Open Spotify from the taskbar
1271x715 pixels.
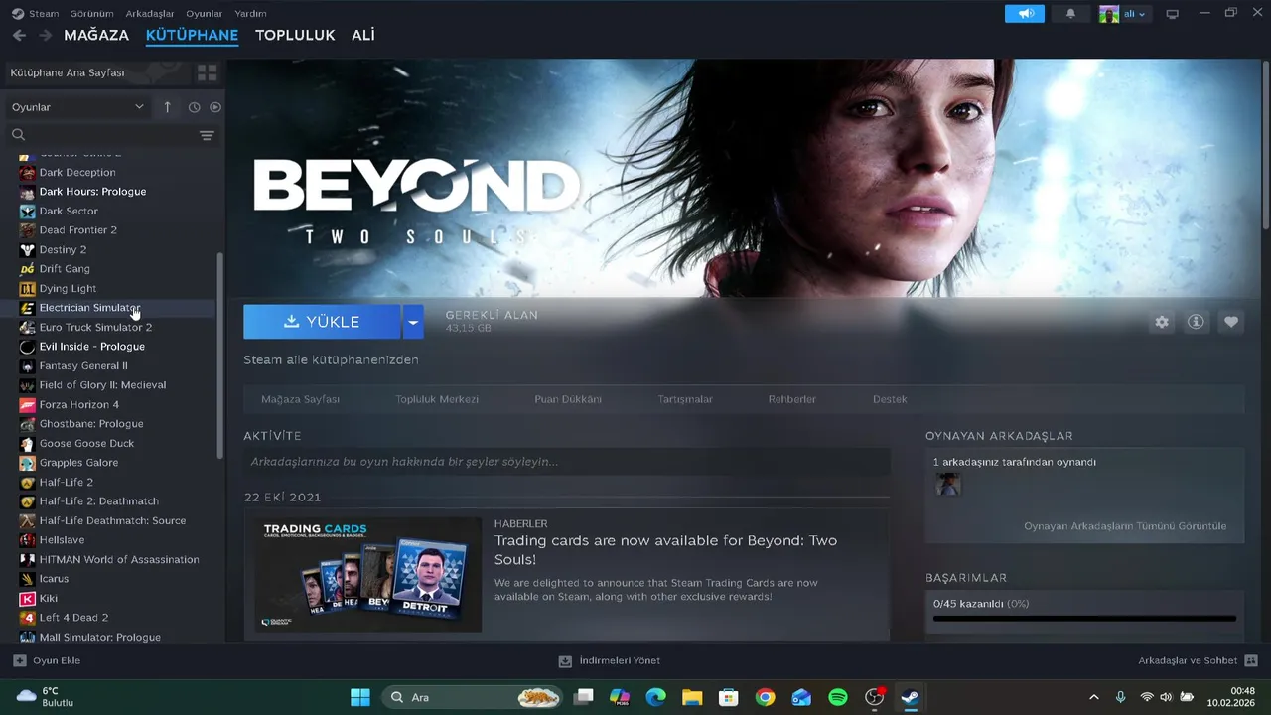(x=838, y=697)
